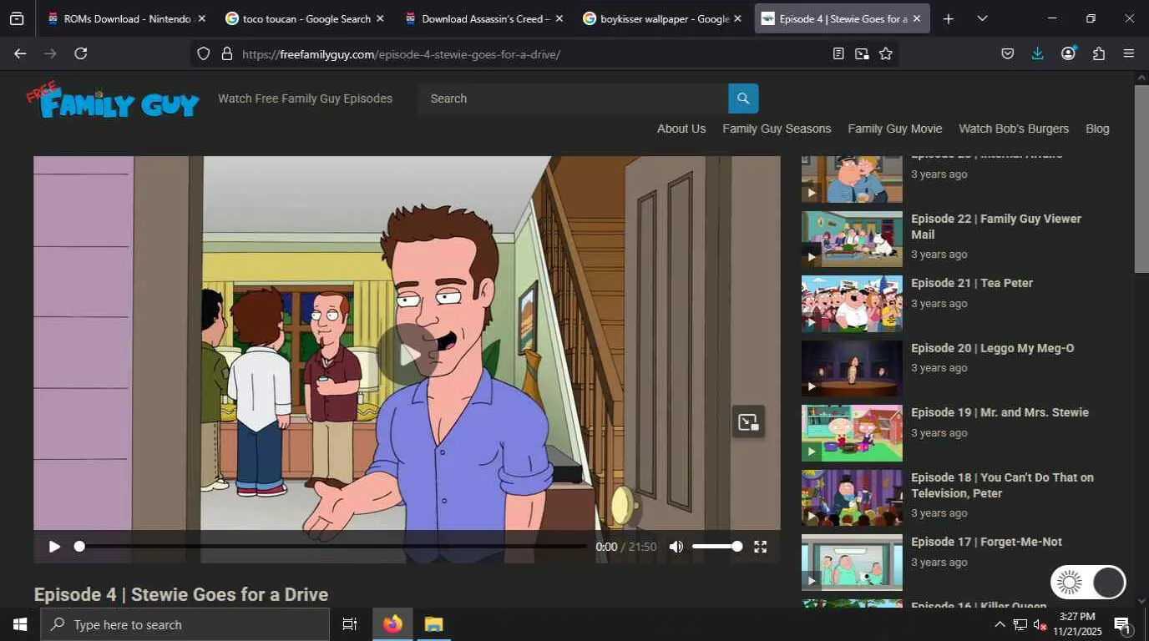Open Windows Task View
This screenshot has width=1149, height=641.
pos(350,624)
